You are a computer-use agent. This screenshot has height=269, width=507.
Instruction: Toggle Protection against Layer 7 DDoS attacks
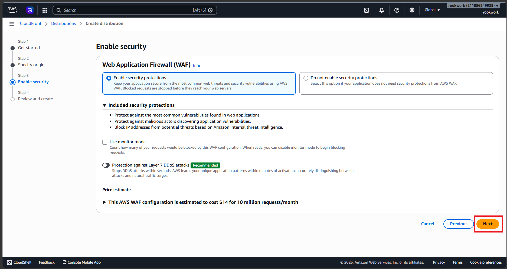click(106, 165)
